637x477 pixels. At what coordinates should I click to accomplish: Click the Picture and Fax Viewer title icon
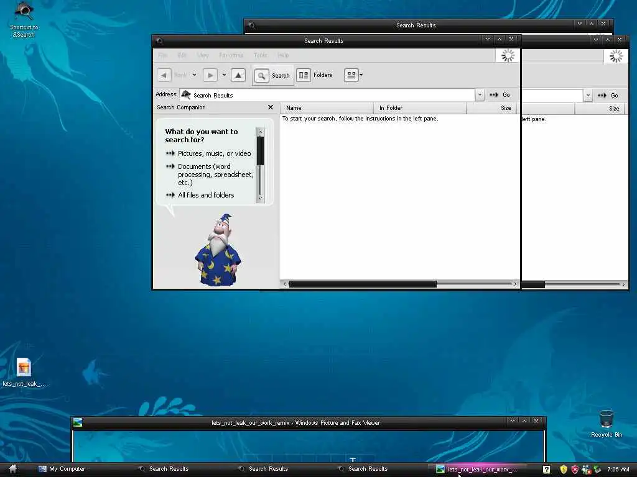click(x=77, y=422)
